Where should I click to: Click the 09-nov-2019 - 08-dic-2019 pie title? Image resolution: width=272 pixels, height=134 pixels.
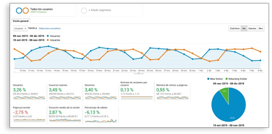(228, 83)
